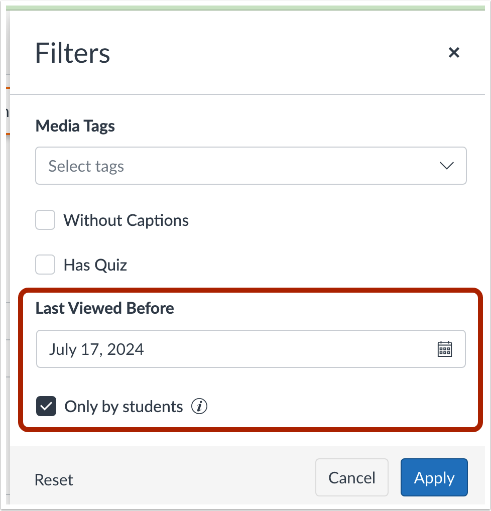The height and width of the screenshot is (511, 491).
Task: Apply the selected filters
Action: click(x=434, y=477)
